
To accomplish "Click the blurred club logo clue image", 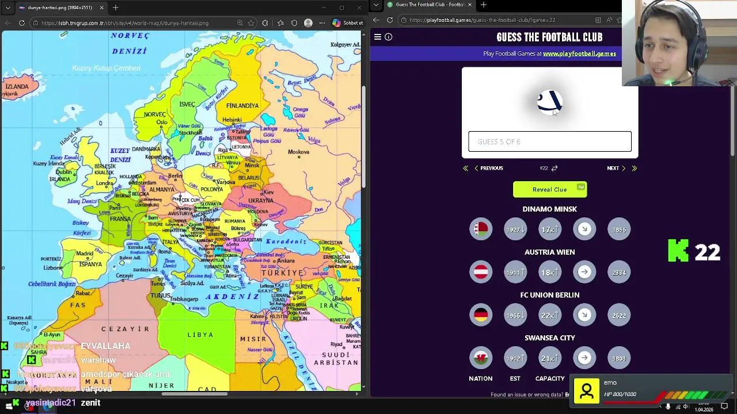I will click(550, 102).
